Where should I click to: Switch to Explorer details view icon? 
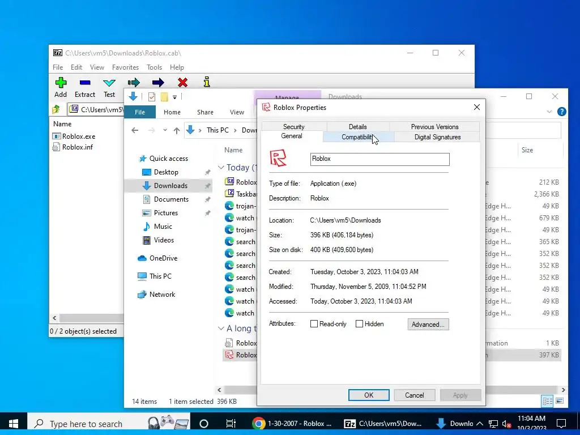click(548, 401)
